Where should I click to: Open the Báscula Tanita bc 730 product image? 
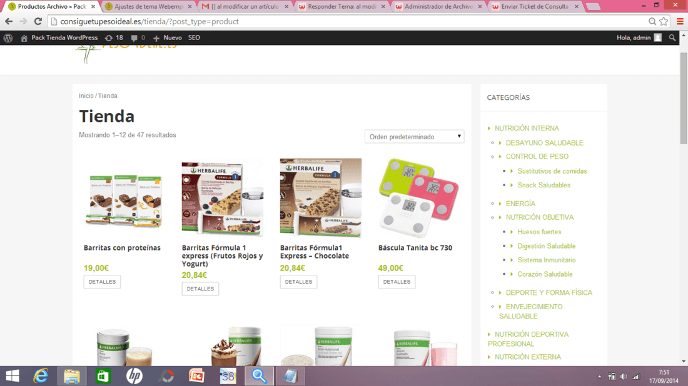[x=419, y=198]
